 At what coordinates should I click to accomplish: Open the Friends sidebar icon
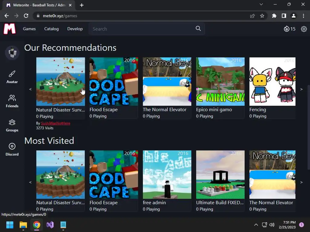pyautogui.click(x=12, y=101)
